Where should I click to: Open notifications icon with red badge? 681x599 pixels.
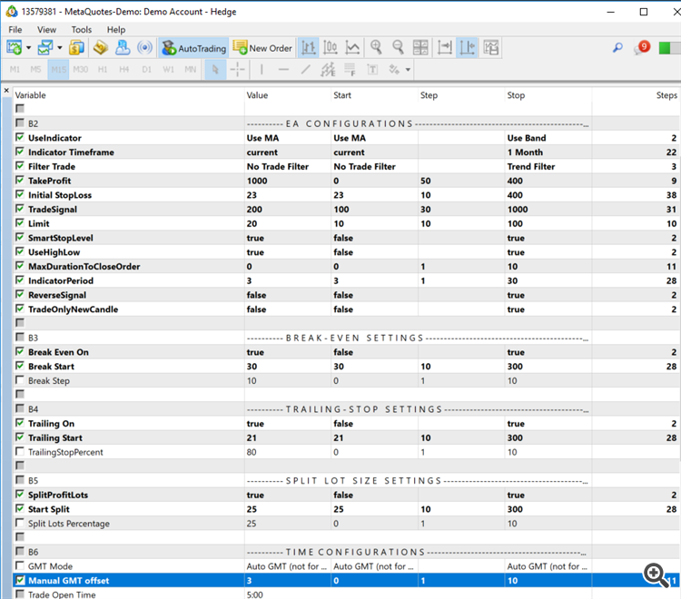(640, 48)
